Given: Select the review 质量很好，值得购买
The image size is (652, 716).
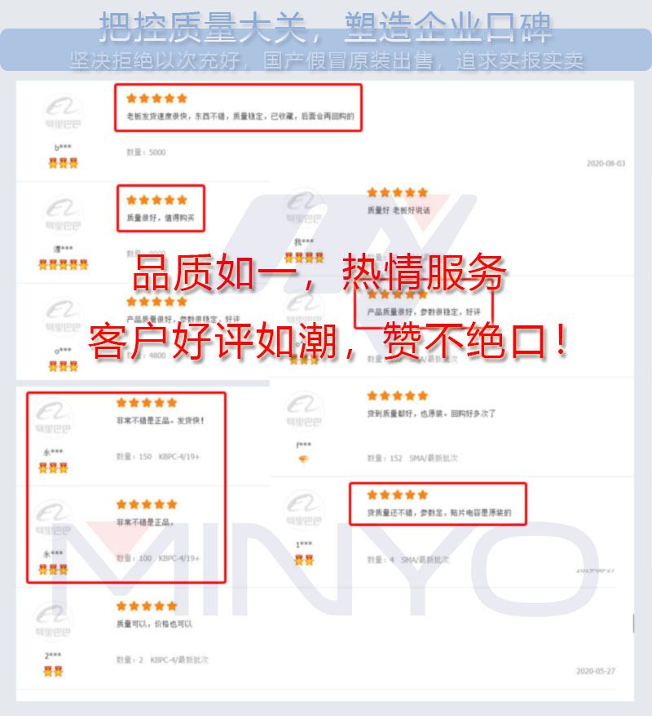Looking at the screenshot, I should 161,218.
